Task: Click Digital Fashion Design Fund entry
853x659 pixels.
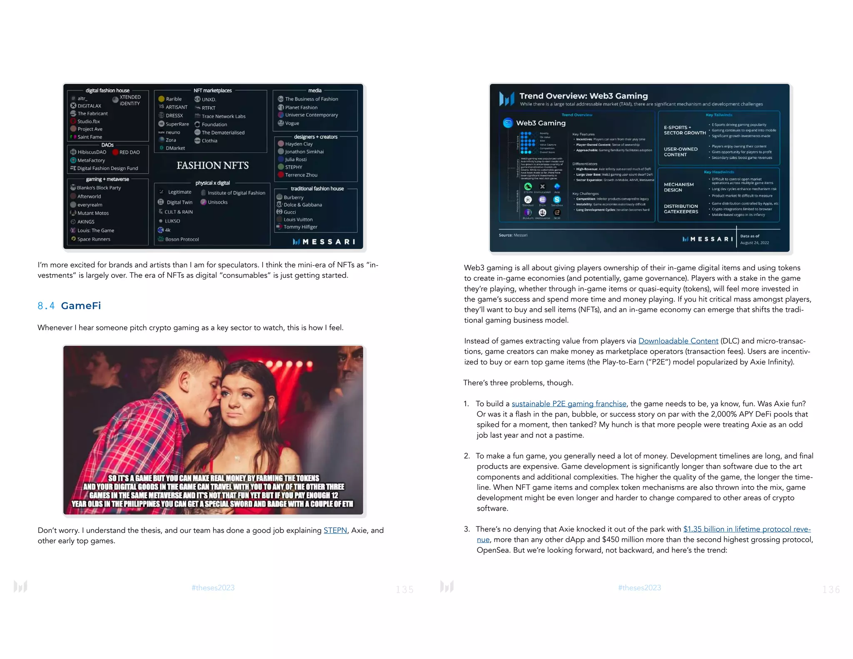Action: (x=107, y=168)
